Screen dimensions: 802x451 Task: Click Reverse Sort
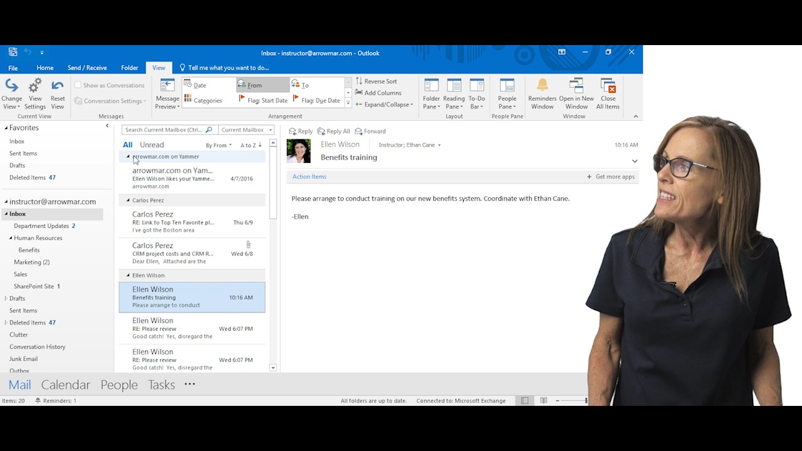376,81
